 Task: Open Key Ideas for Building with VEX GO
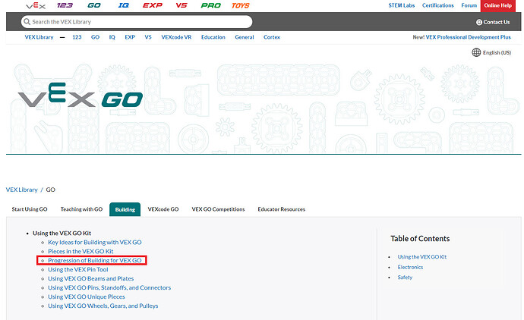point(95,242)
